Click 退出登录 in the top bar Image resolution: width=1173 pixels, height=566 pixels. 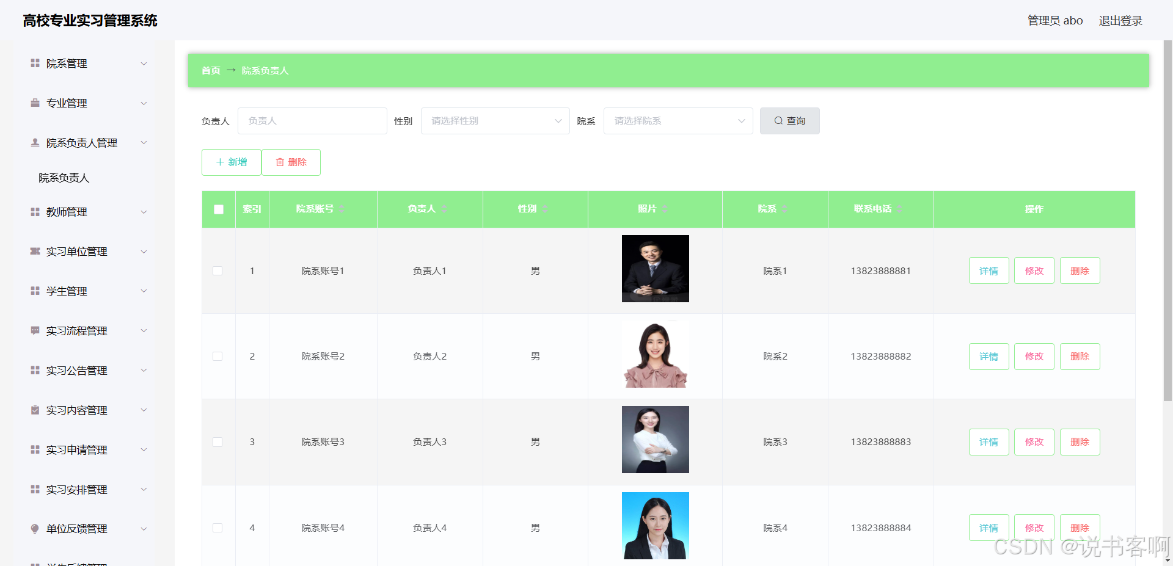coord(1120,21)
